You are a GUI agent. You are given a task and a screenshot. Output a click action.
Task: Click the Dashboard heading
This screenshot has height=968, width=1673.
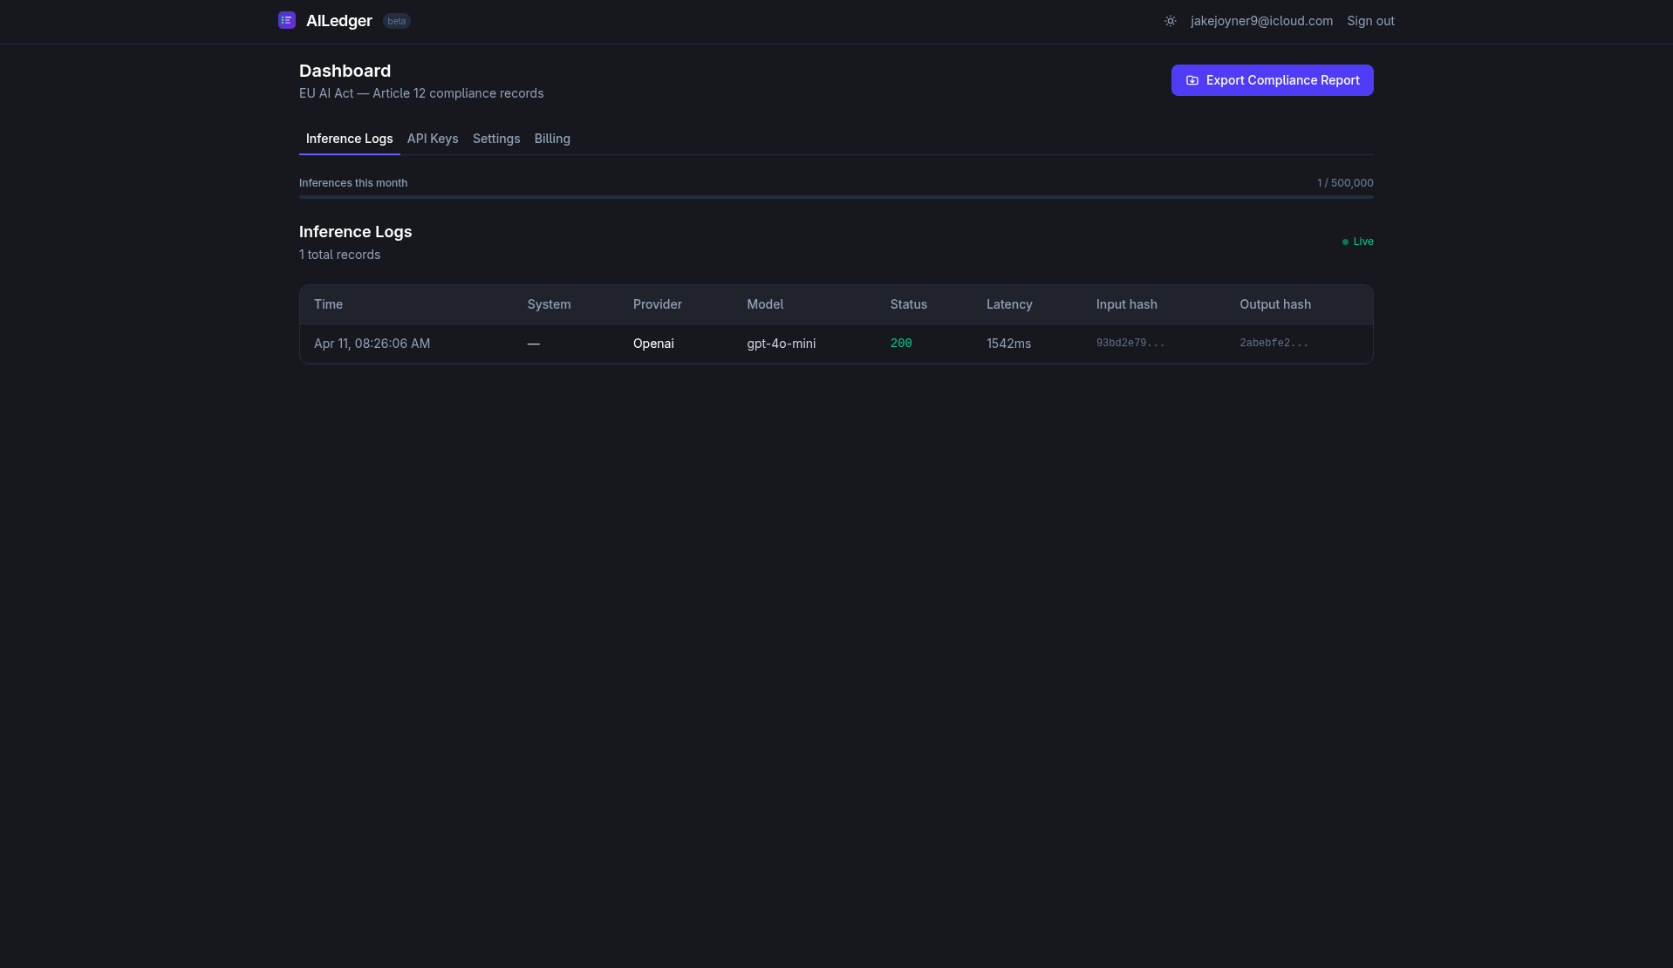(345, 71)
